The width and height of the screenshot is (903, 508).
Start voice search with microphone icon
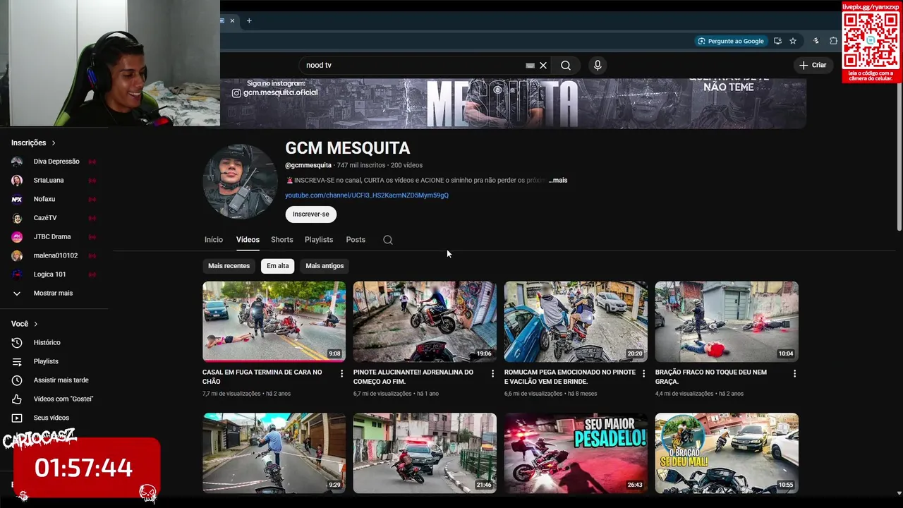click(598, 65)
